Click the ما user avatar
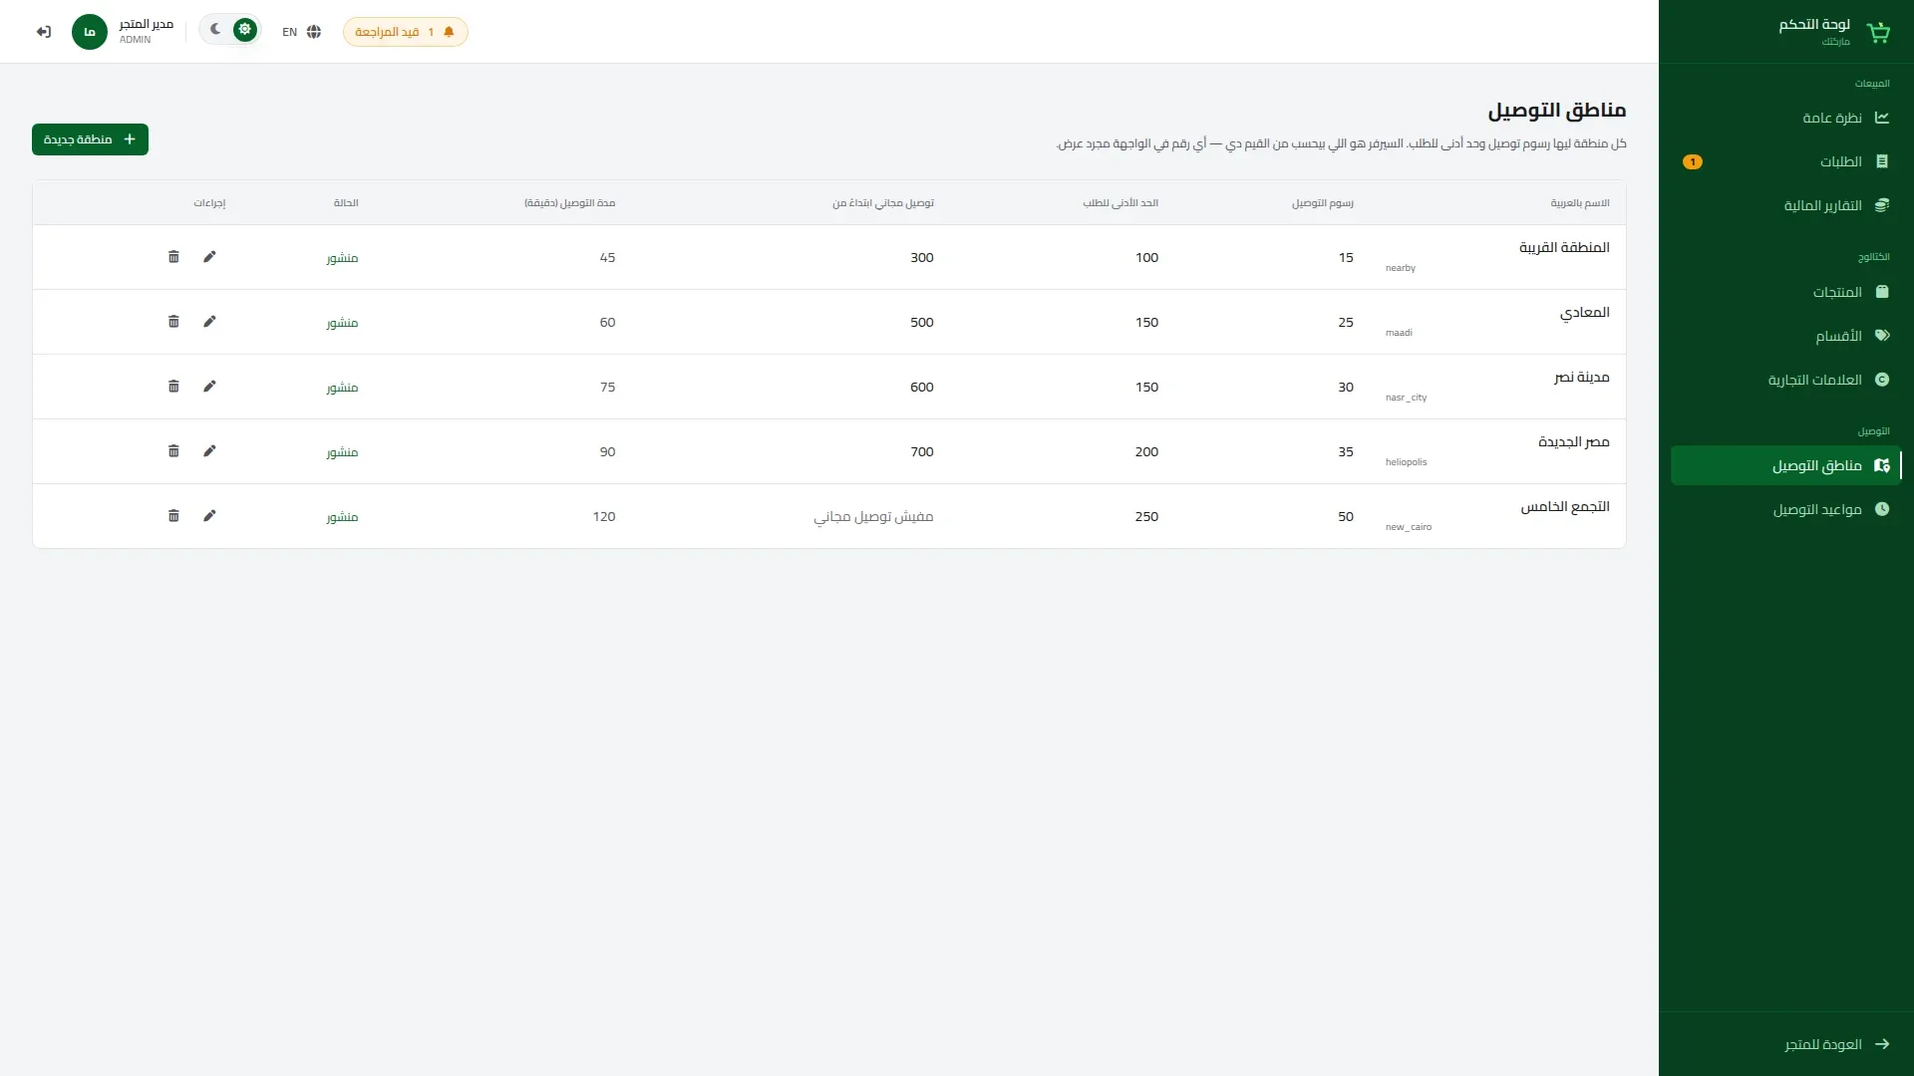Viewport: 1914px width, 1076px height. tap(90, 32)
